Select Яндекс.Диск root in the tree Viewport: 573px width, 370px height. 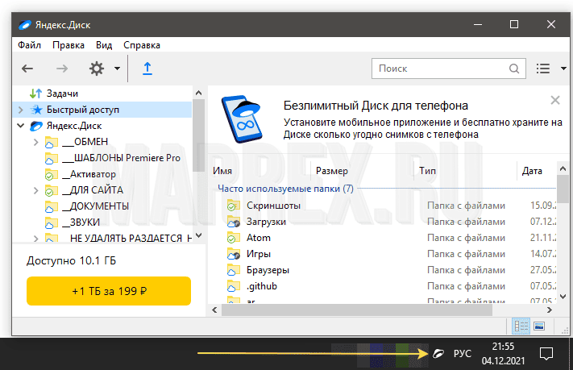pyautogui.click(x=74, y=126)
